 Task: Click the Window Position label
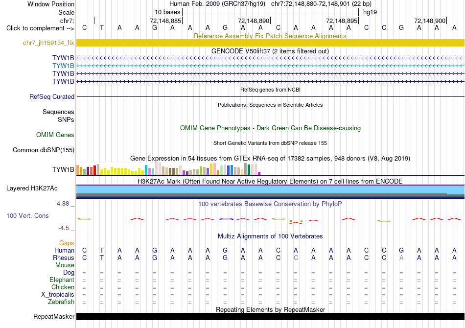51,4
